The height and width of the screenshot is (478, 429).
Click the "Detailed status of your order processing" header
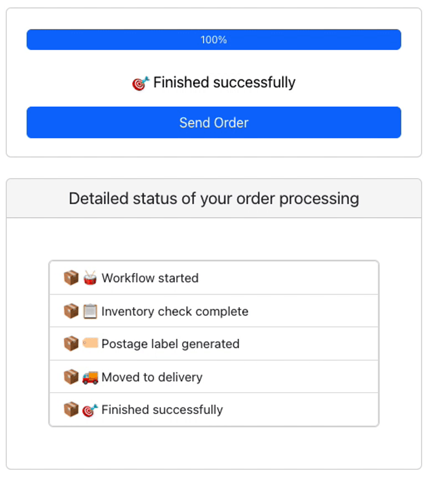tap(213, 198)
